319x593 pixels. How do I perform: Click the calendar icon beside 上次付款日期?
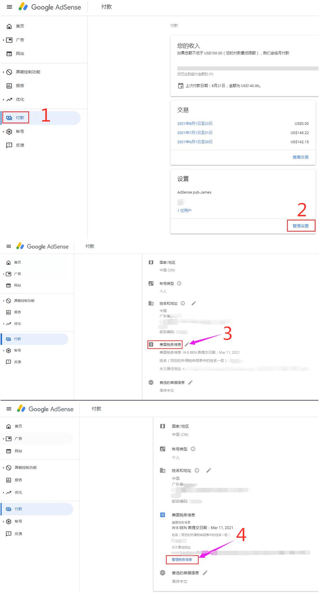pyautogui.click(x=180, y=86)
